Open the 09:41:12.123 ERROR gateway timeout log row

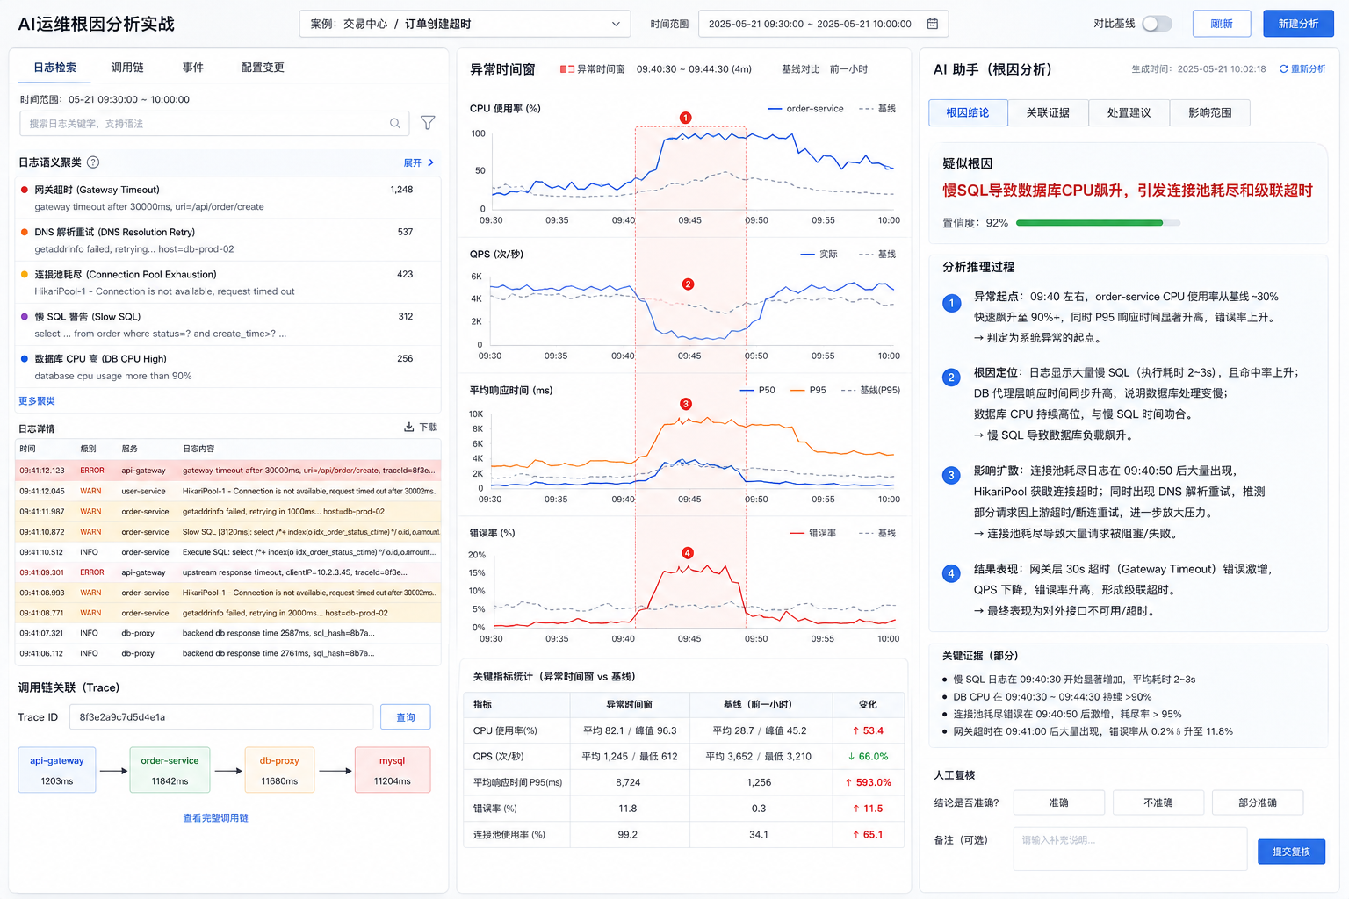click(228, 471)
